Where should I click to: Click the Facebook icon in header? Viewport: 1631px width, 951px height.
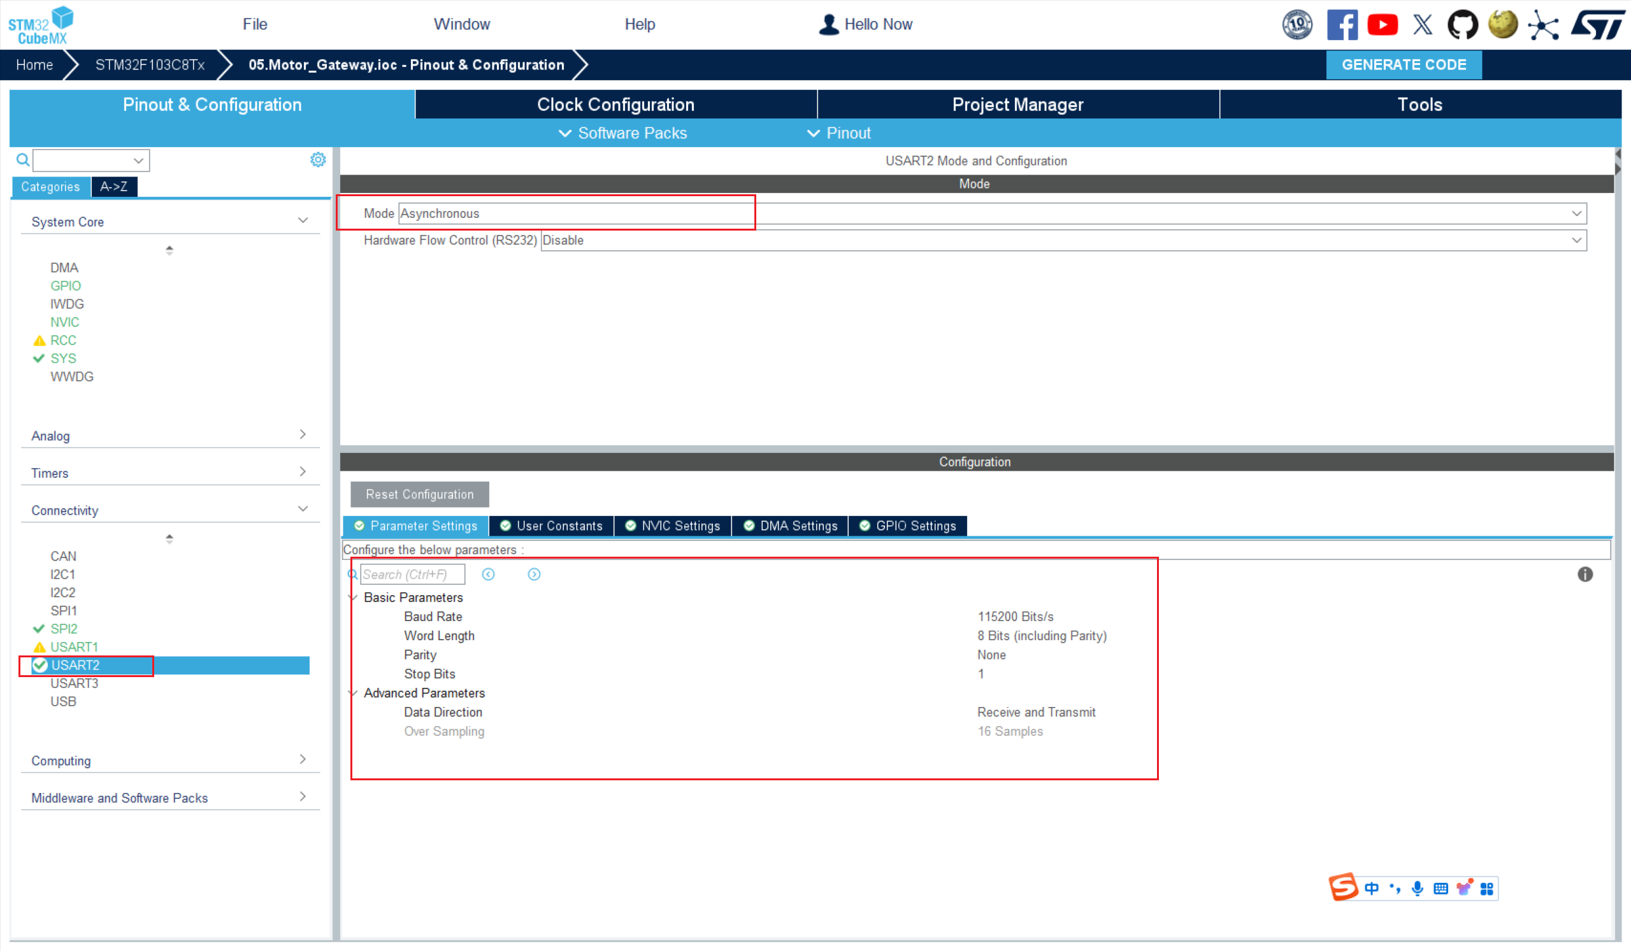[1342, 25]
